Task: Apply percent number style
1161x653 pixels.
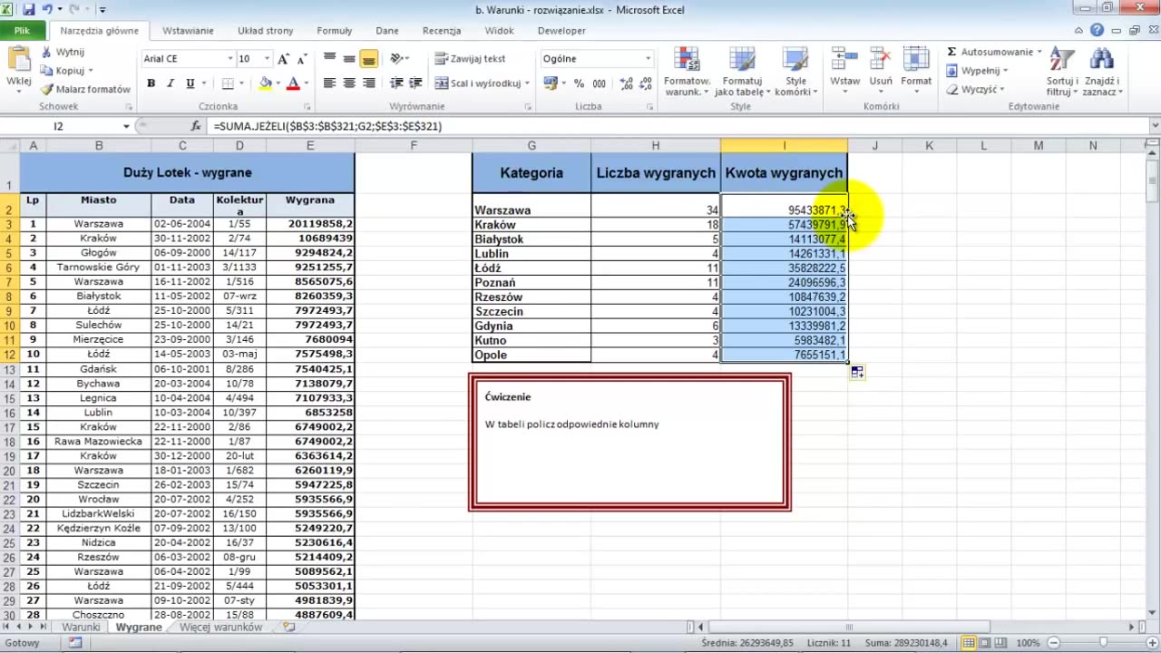Action: (x=579, y=83)
